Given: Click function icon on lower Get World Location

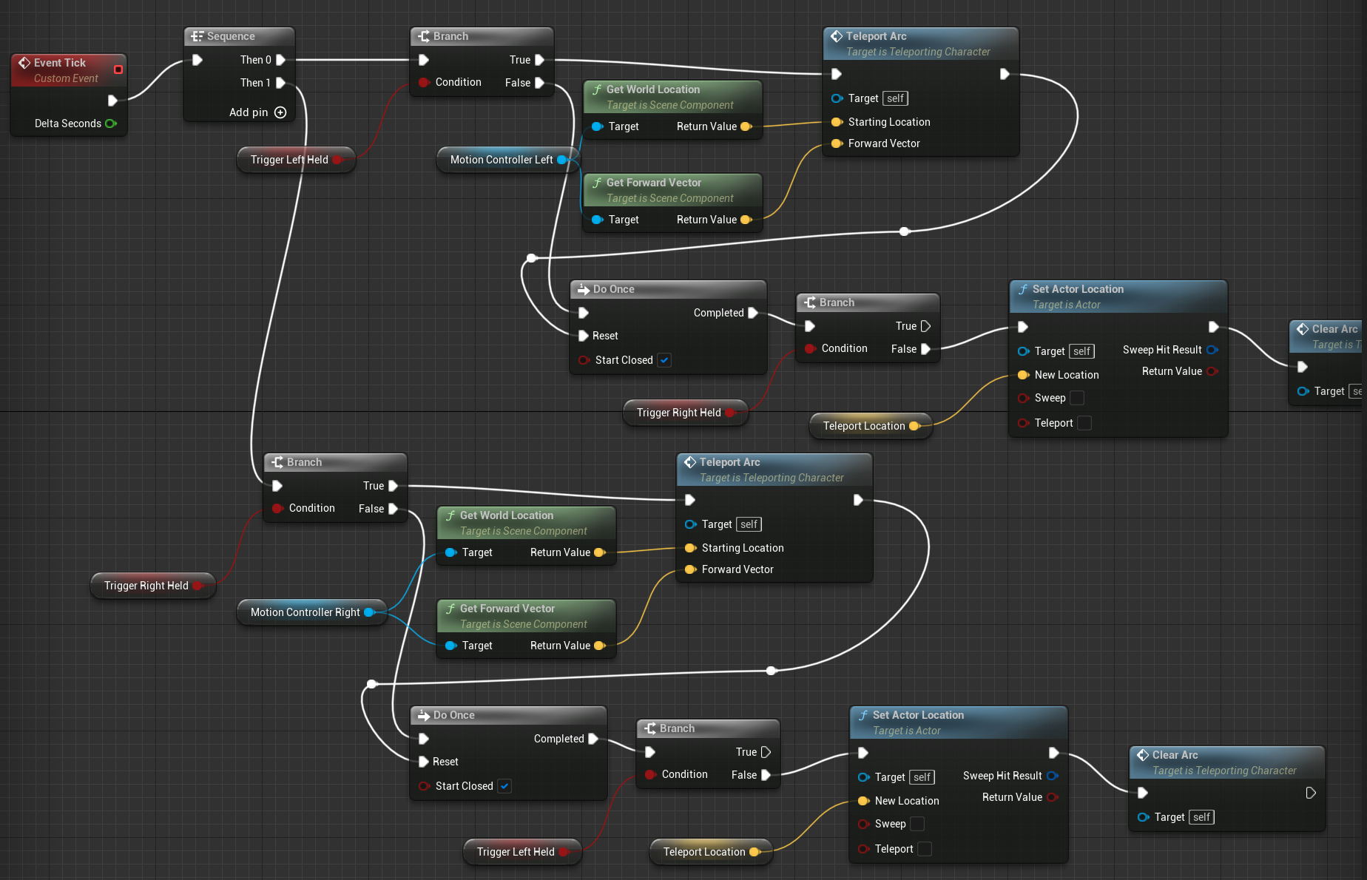Looking at the screenshot, I should coord(450,515).
